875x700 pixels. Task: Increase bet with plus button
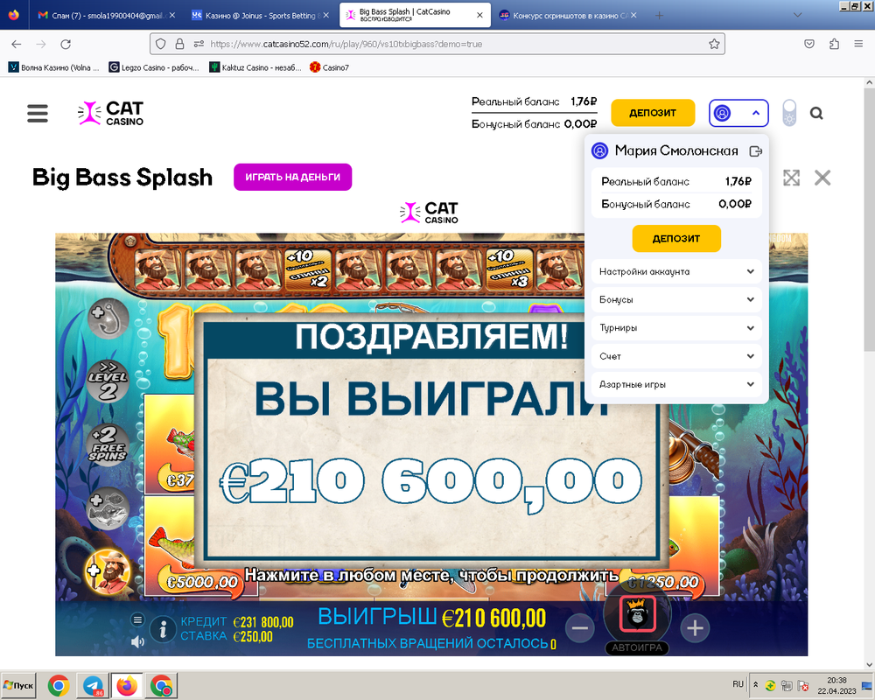coord(695,628)
